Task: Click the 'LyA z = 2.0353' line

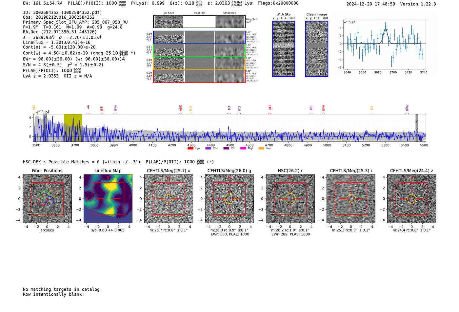Action: [57, 76]
